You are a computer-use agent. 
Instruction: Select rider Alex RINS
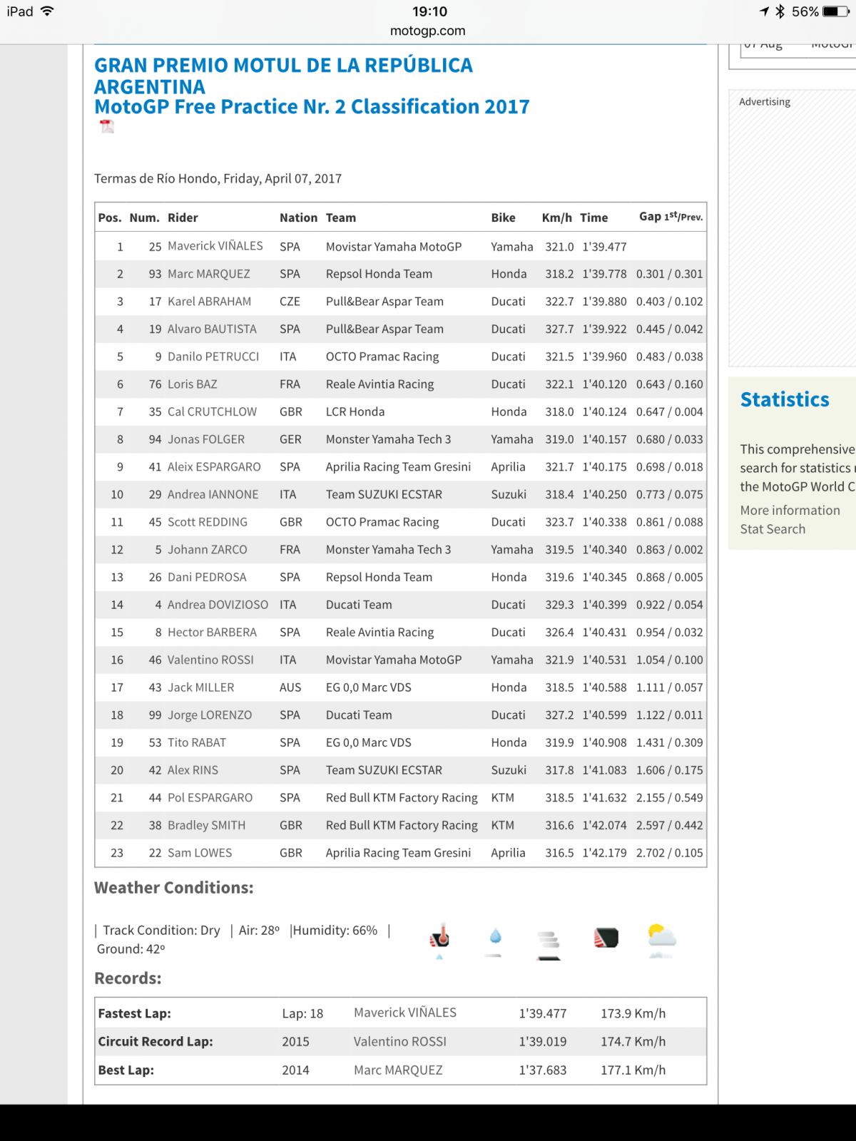click(x=193, y=770)
